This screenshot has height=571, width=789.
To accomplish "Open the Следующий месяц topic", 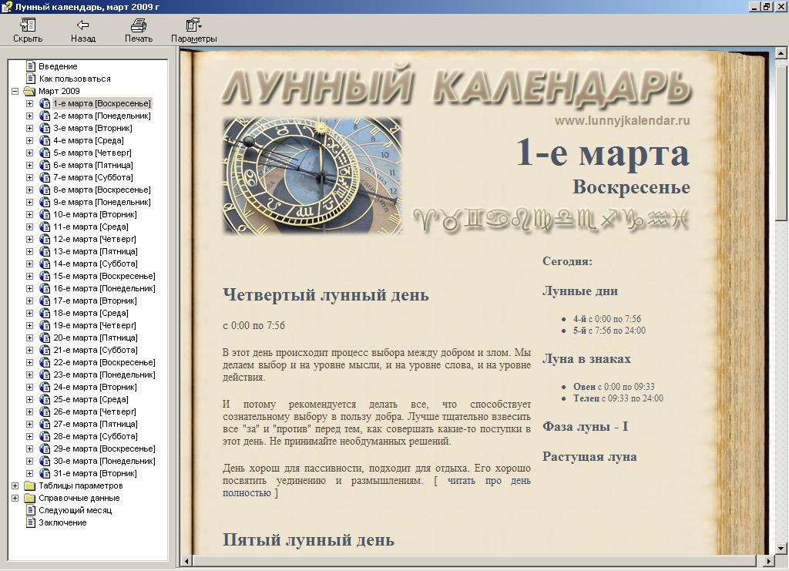I will pyautogui.click(x=75, y=510).
